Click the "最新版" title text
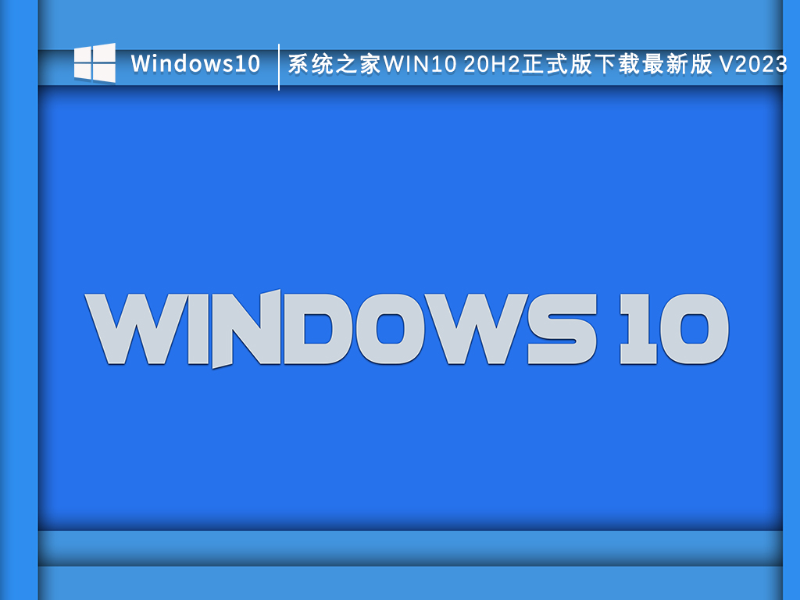 click(x=666, y=65)
